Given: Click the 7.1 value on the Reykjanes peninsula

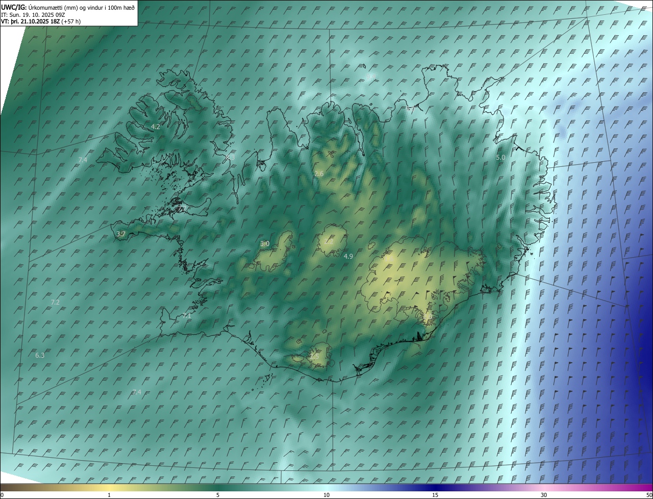Looking at the screenshot, I should 187,316.
